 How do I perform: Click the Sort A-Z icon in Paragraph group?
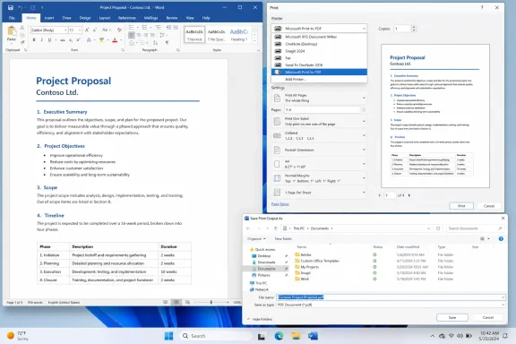[x=155, y=43]
